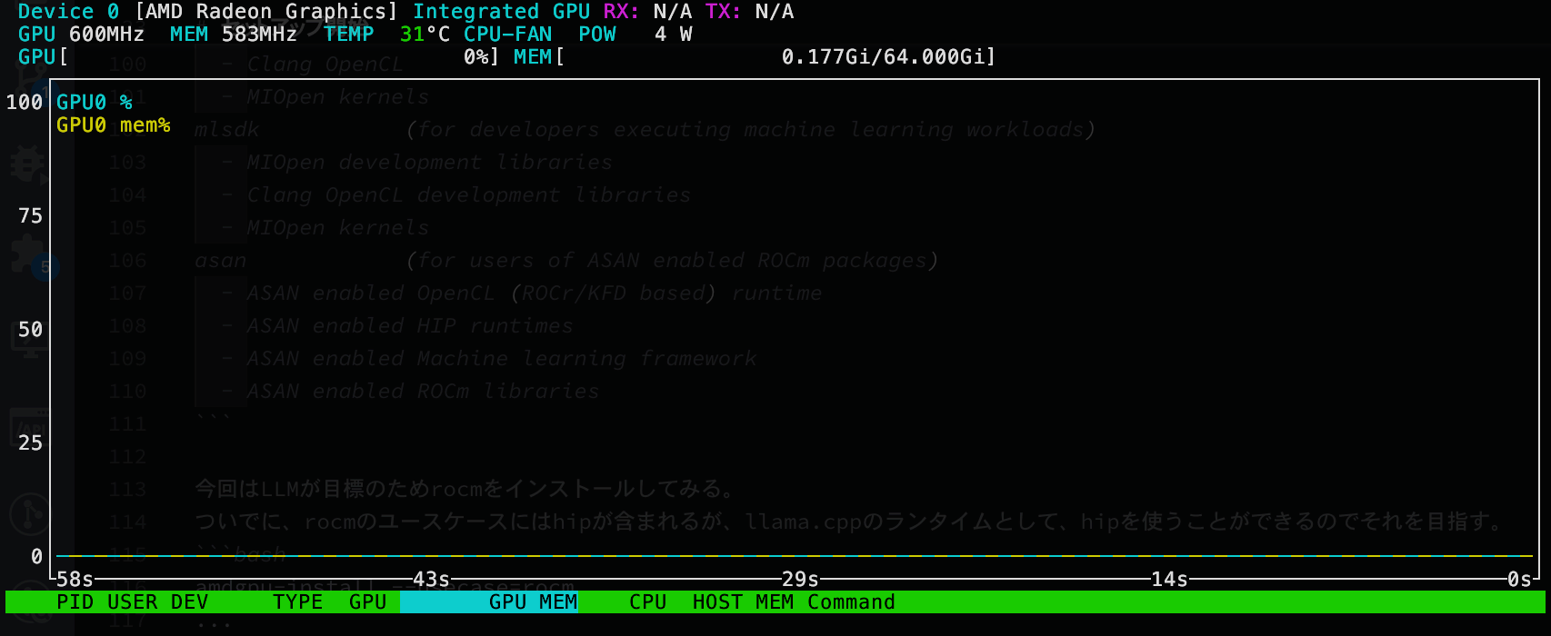This screenshot has width=1551, height=636.
Task: Select the TYPE column header
Action: [298, 602]
